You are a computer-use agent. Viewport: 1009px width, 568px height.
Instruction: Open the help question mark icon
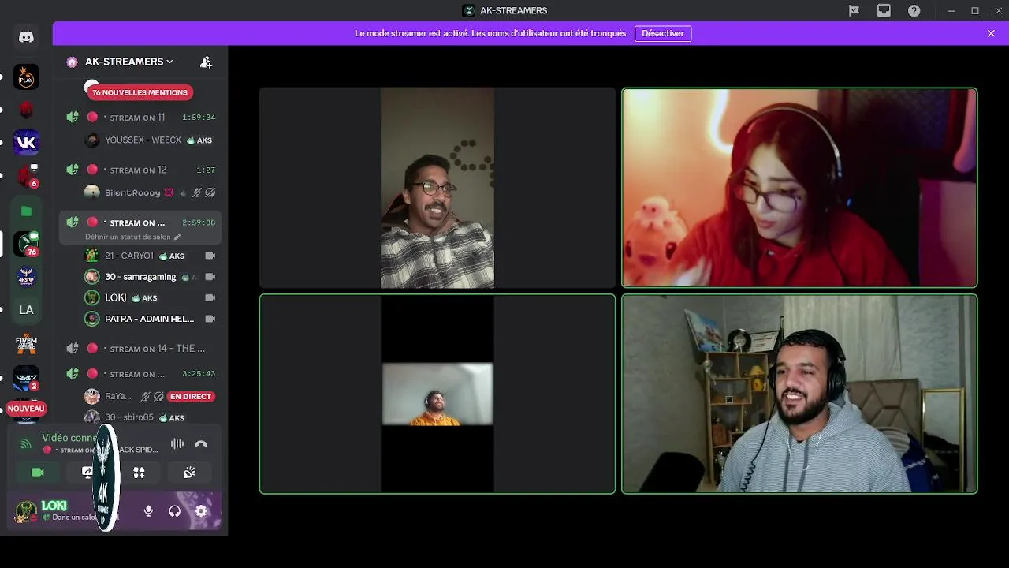pyautogui.click(x=914, y=10)
